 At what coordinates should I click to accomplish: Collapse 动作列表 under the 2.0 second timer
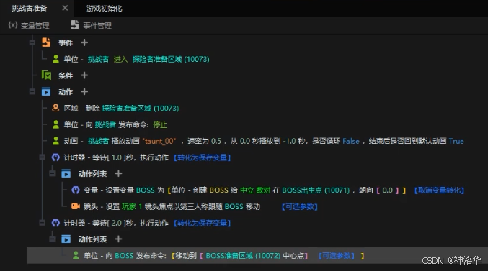click(x=52, y=239)
